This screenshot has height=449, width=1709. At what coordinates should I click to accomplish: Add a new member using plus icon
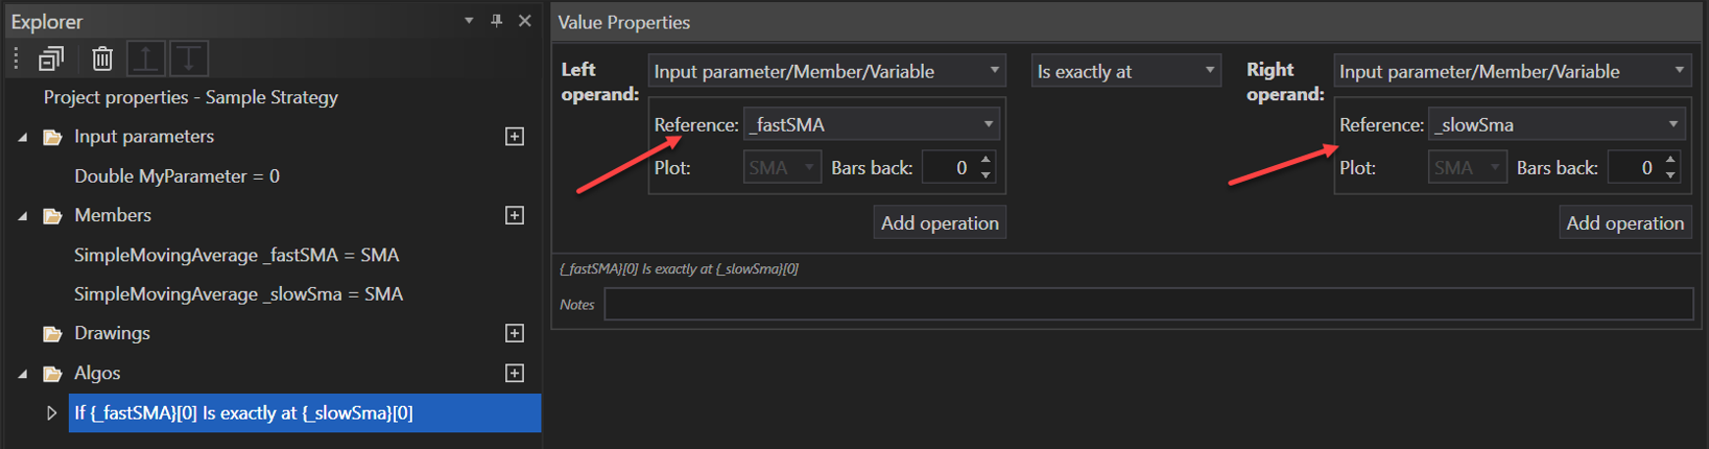[514, 215]
